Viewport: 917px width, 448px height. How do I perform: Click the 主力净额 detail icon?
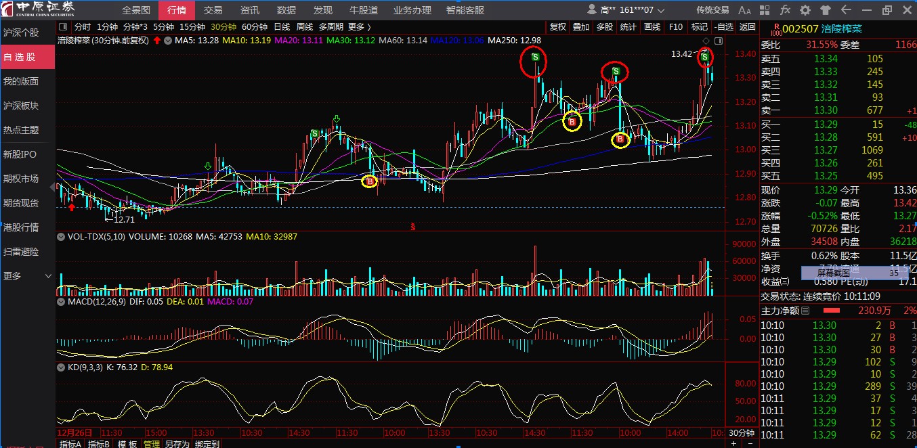point(805,311)
